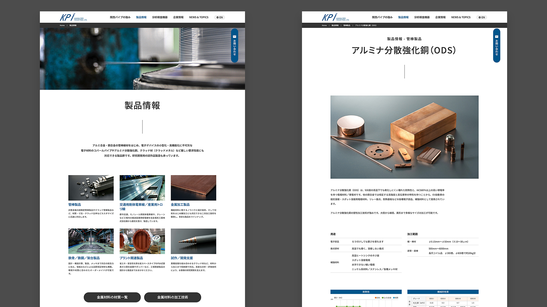Click the 交通用剛体電車線 rail thumbnail
The height and width of the screenshot is (307, 547).
(142, 188)
